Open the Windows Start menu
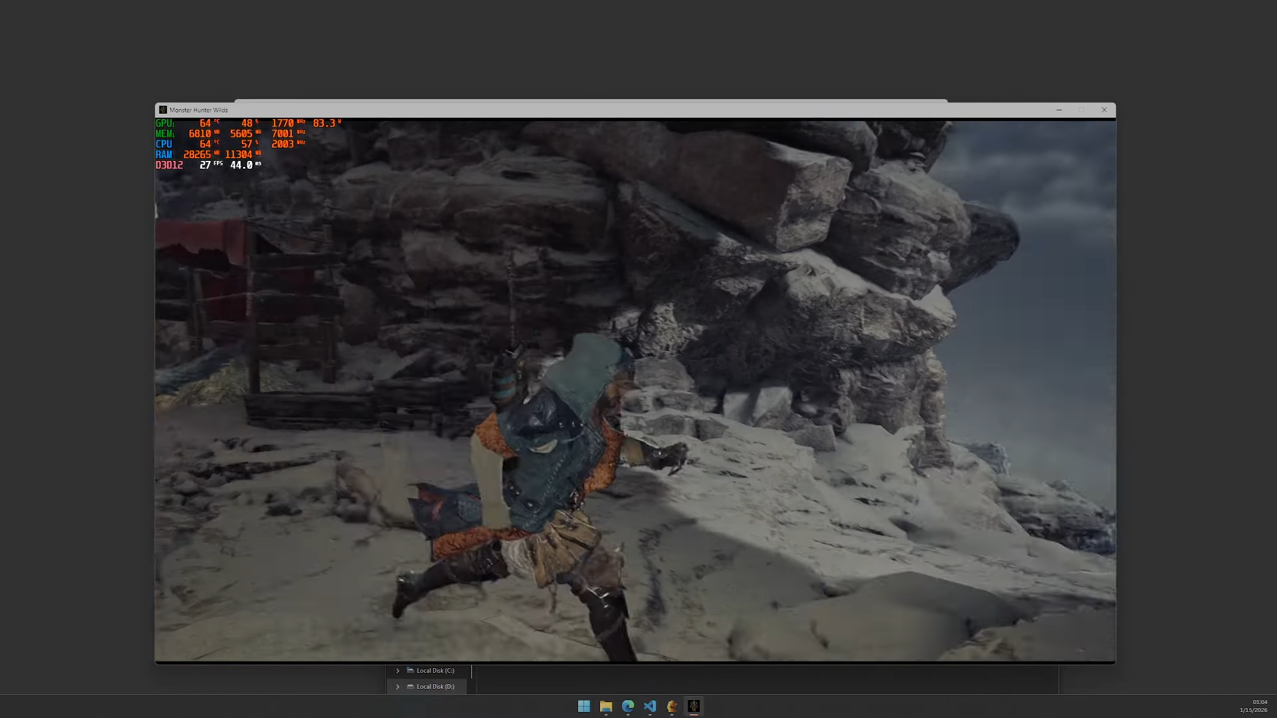Viewport: 1277px width, 718px height. 584,706
